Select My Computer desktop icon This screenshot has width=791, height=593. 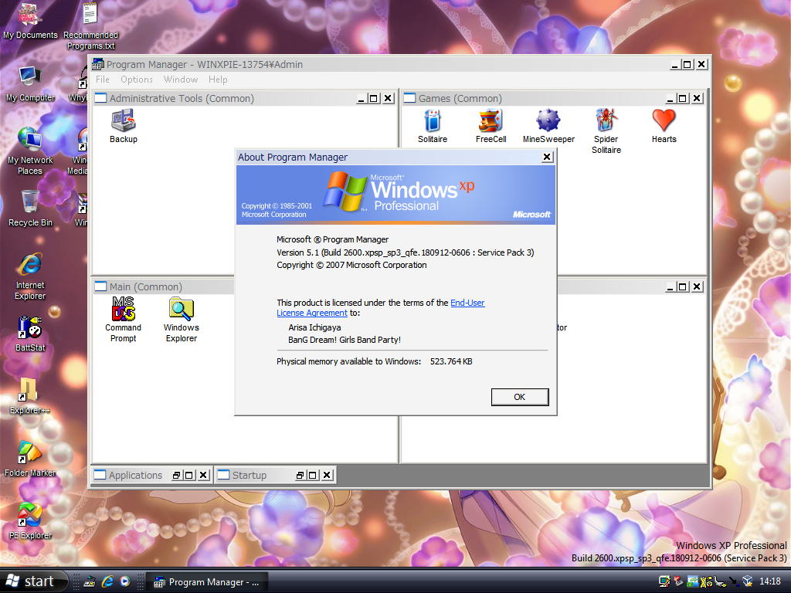click(30, 83)
